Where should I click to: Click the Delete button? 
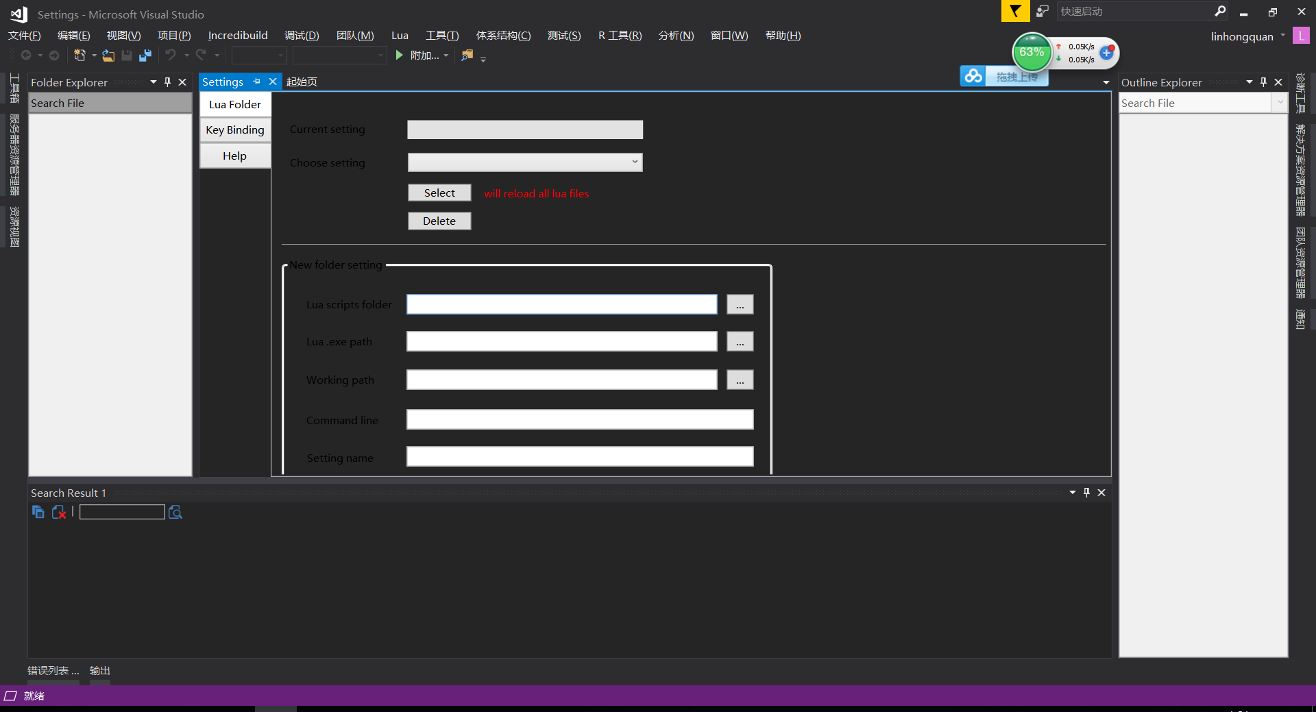439,221
